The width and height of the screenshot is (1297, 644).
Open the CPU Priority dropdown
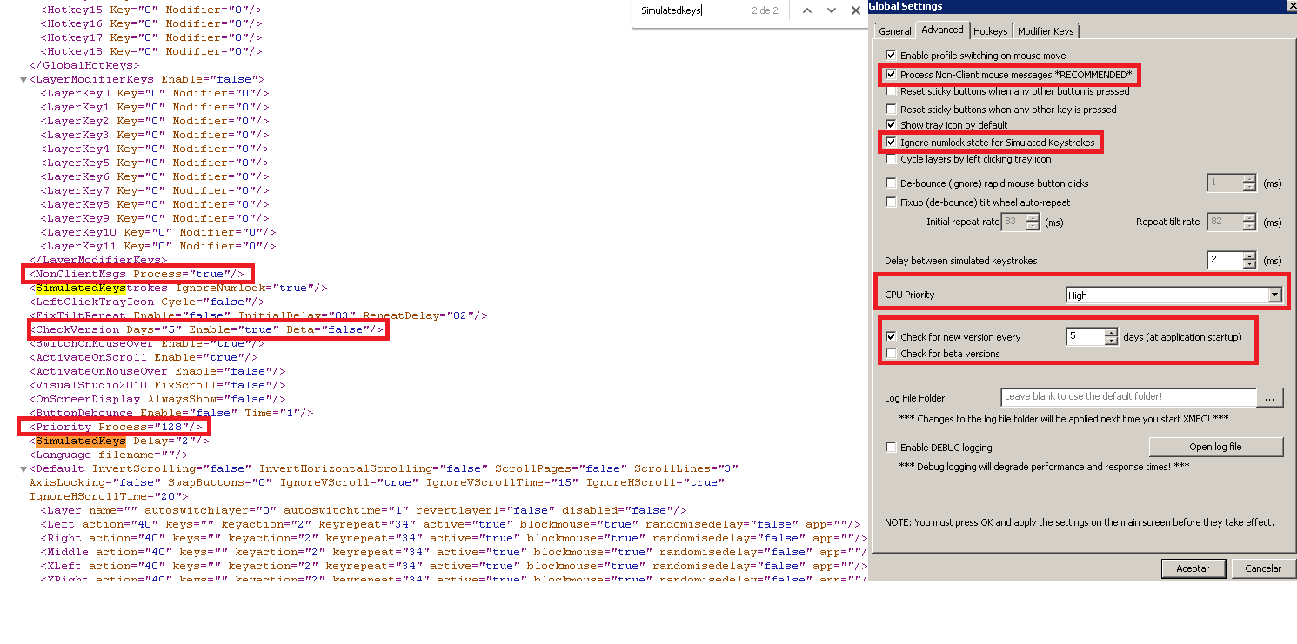point(1274,295)
